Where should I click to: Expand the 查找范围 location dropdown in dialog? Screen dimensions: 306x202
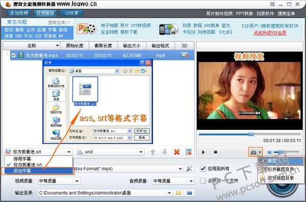(117, 71)
